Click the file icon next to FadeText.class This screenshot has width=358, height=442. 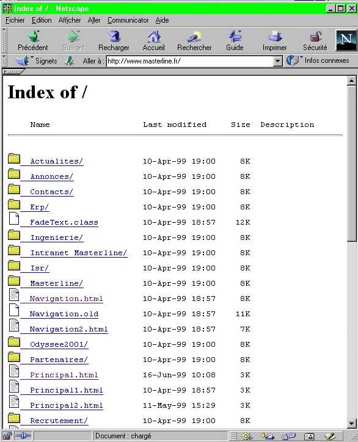point(14,219)
